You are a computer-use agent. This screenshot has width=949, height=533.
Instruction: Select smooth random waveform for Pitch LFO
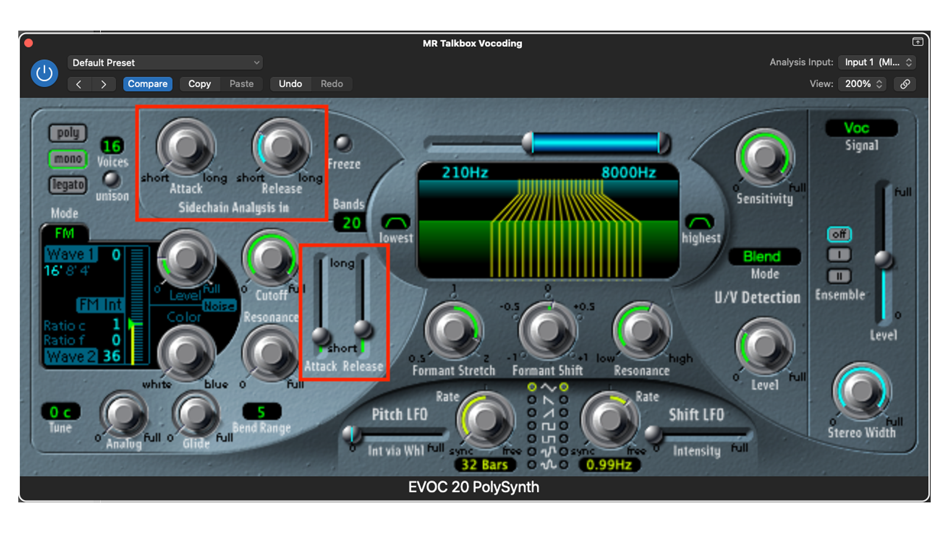532,464
